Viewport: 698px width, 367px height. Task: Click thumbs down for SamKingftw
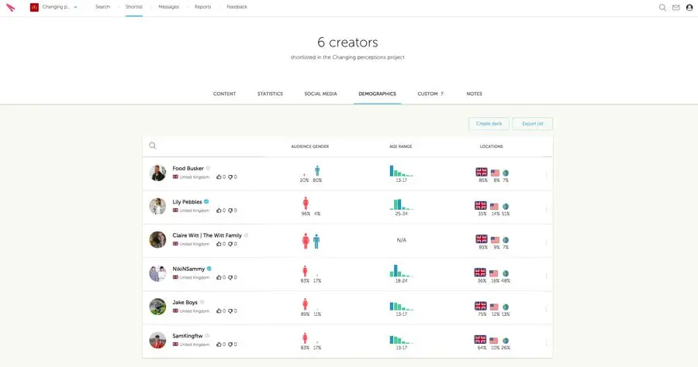231,344
